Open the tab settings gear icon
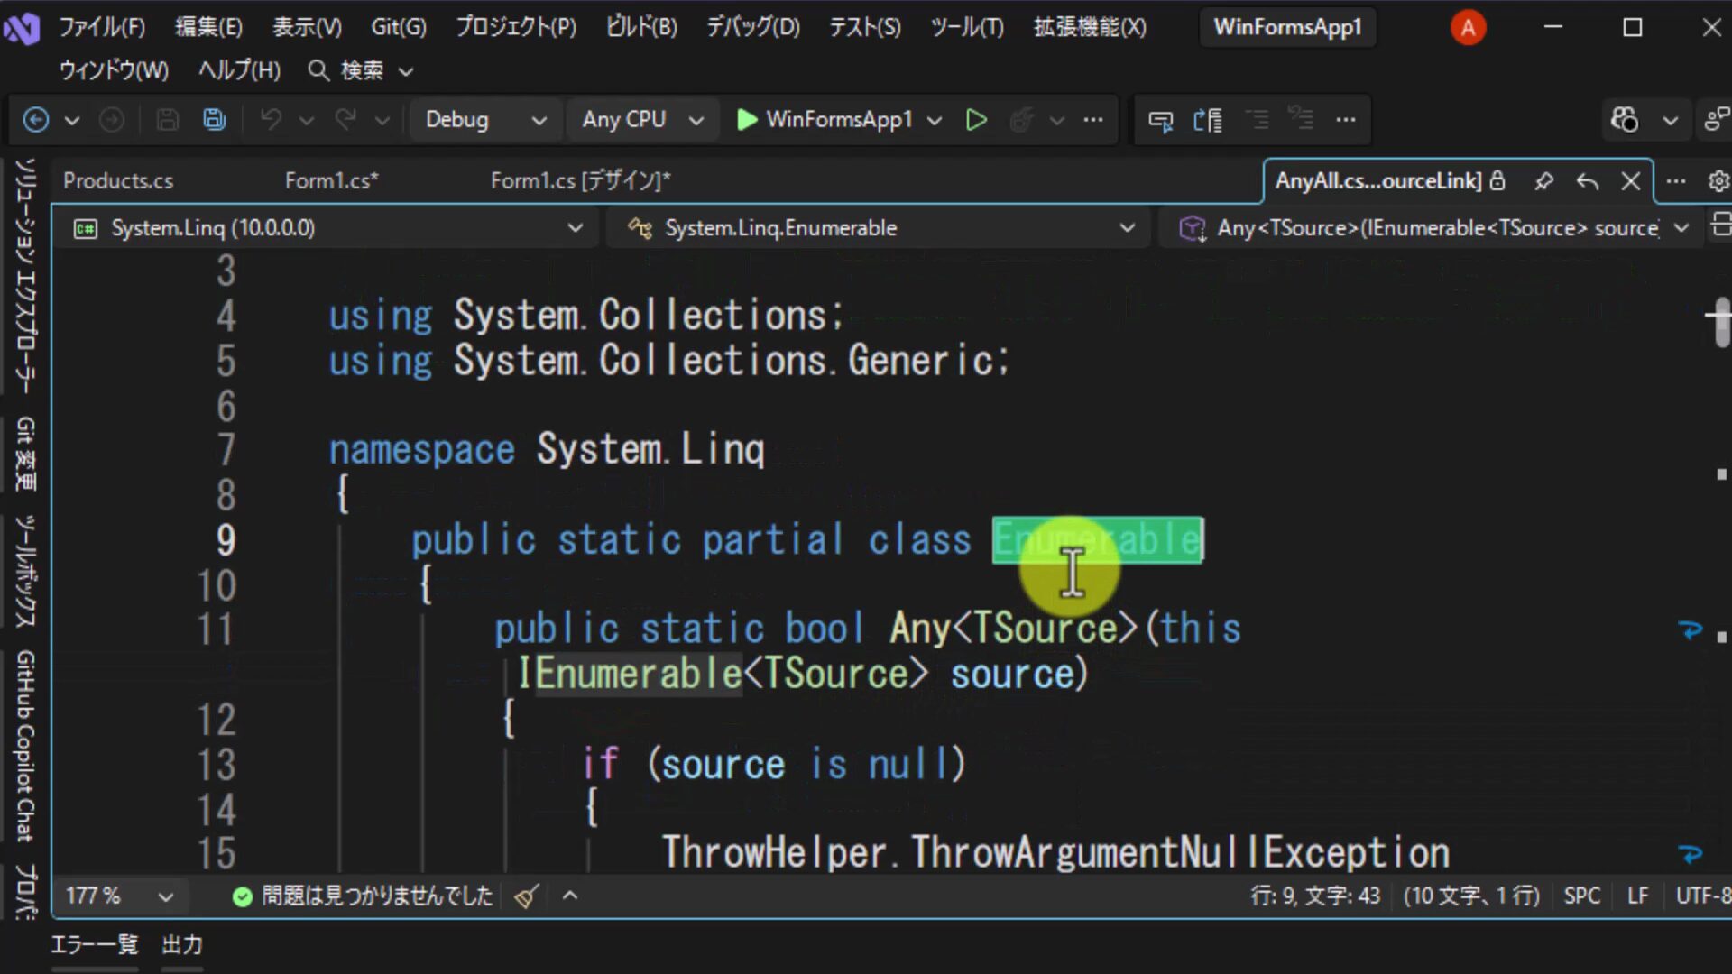 (1718, 181)
